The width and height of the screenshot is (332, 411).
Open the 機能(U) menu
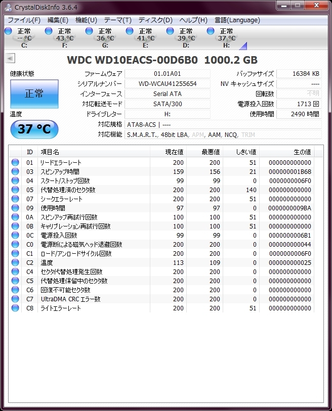click(x=86, y=20)
